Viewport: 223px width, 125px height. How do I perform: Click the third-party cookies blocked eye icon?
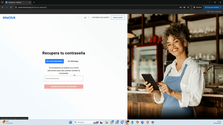(x=184, y=7)
